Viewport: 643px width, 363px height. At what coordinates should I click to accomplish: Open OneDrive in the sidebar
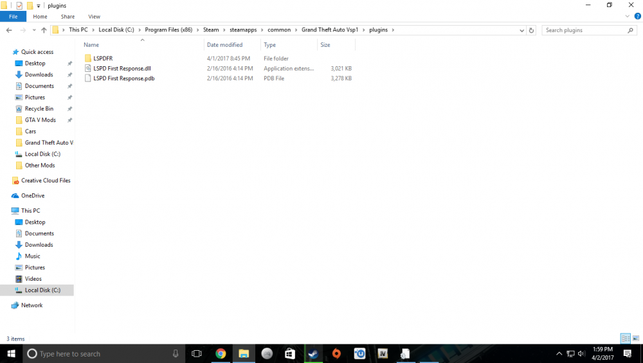click(x=33, y=196)
